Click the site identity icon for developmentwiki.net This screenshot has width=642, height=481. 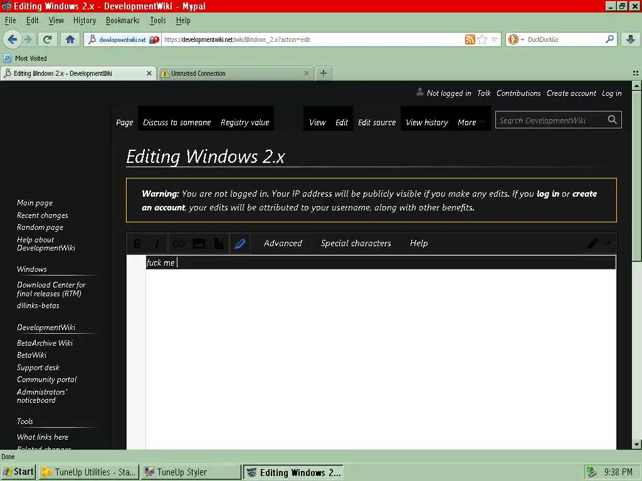tap(93, 39)
